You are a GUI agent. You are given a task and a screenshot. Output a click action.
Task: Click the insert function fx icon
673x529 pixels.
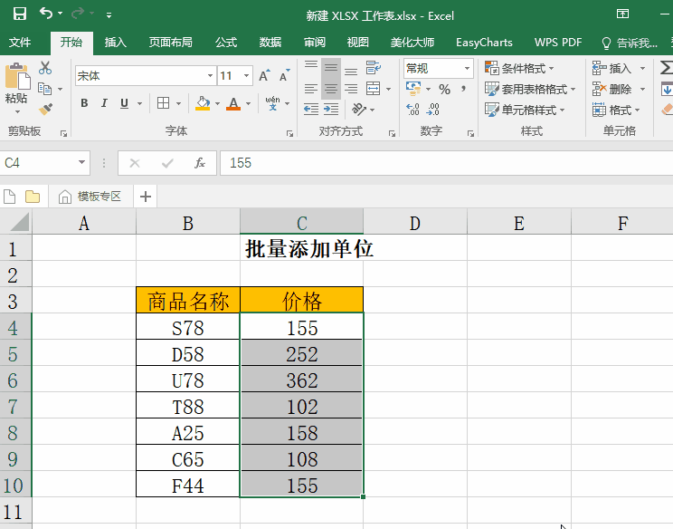coord(200,163)
